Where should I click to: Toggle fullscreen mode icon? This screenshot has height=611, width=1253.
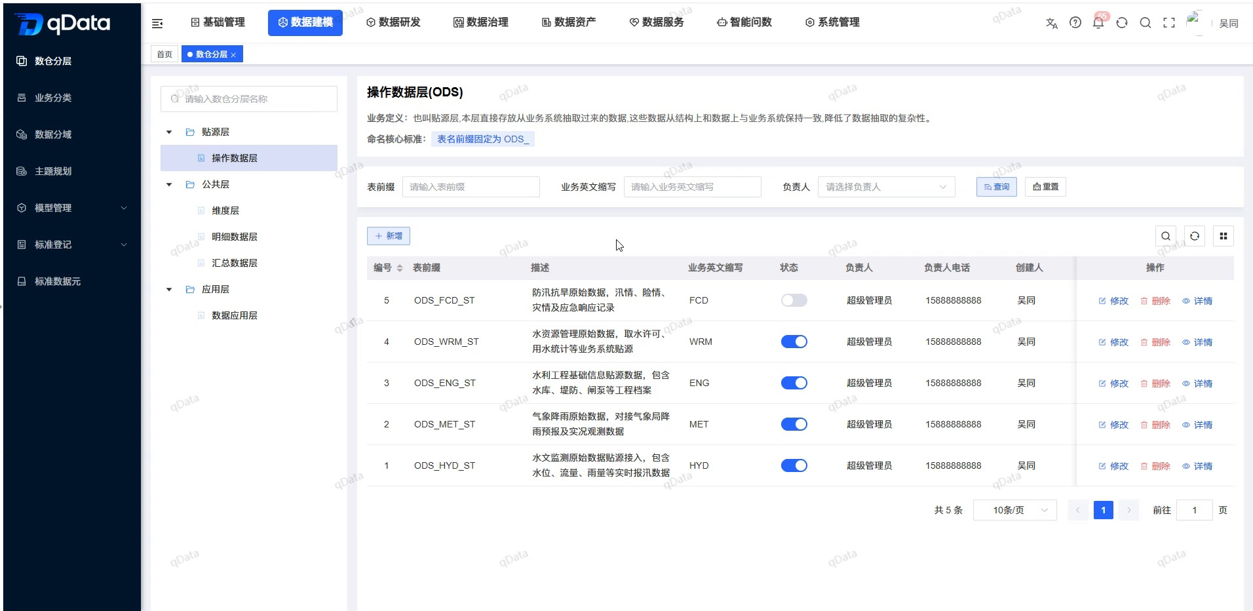tap(1169, 23)
